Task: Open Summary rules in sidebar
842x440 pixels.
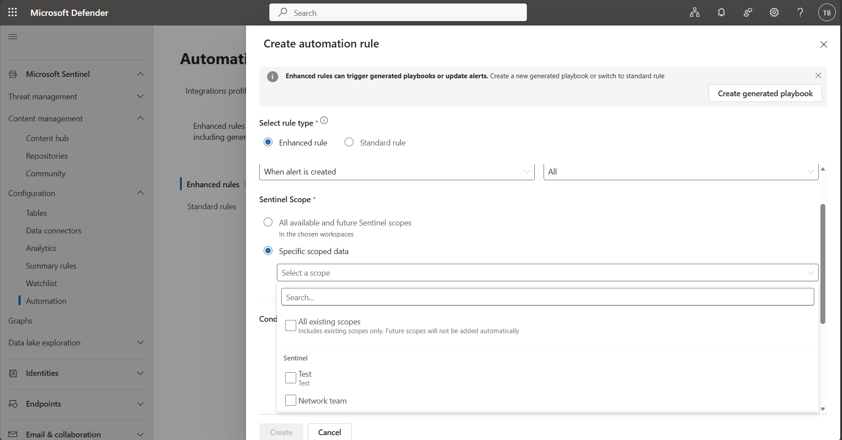Action: (51, 266)
